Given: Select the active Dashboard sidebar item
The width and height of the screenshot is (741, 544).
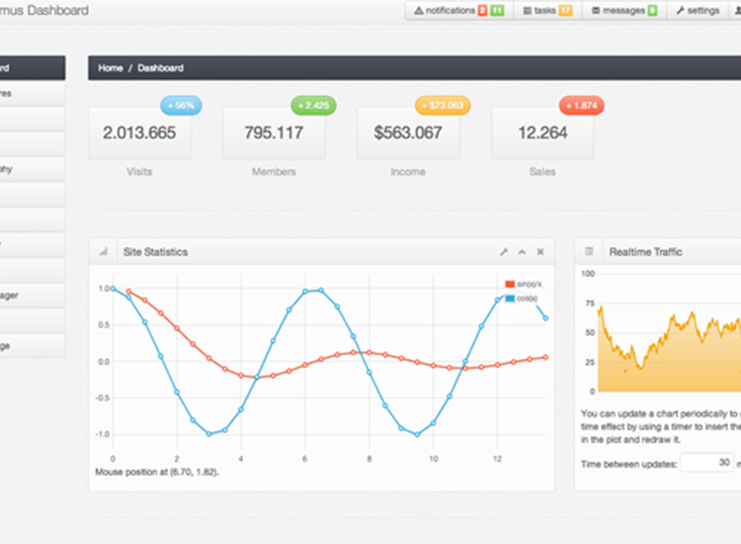Looking at the screenshot, I should [x=30, y=68].
